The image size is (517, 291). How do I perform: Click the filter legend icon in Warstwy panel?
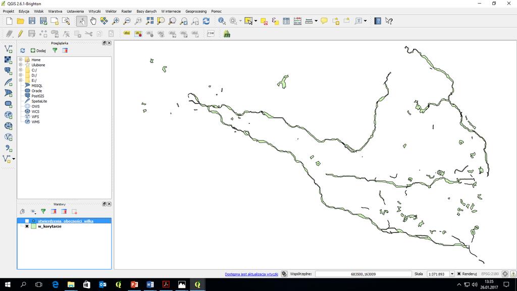point(43,212)
